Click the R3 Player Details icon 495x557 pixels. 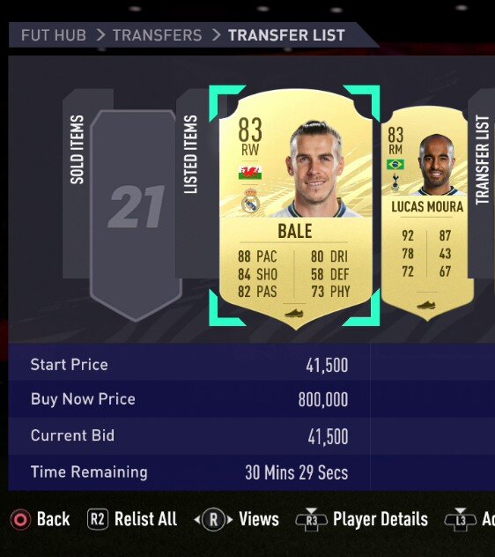coord(311,519)
